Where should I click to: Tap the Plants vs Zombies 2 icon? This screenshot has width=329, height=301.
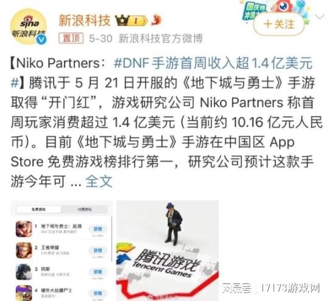click(x=24, y=293)
